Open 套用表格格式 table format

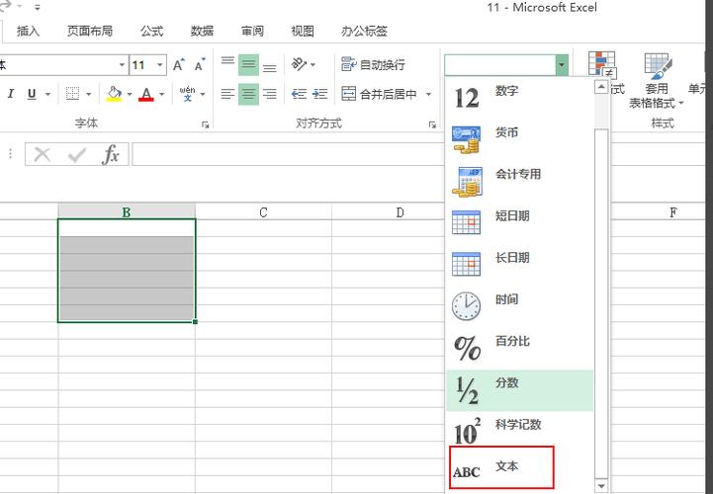point(657,81)
